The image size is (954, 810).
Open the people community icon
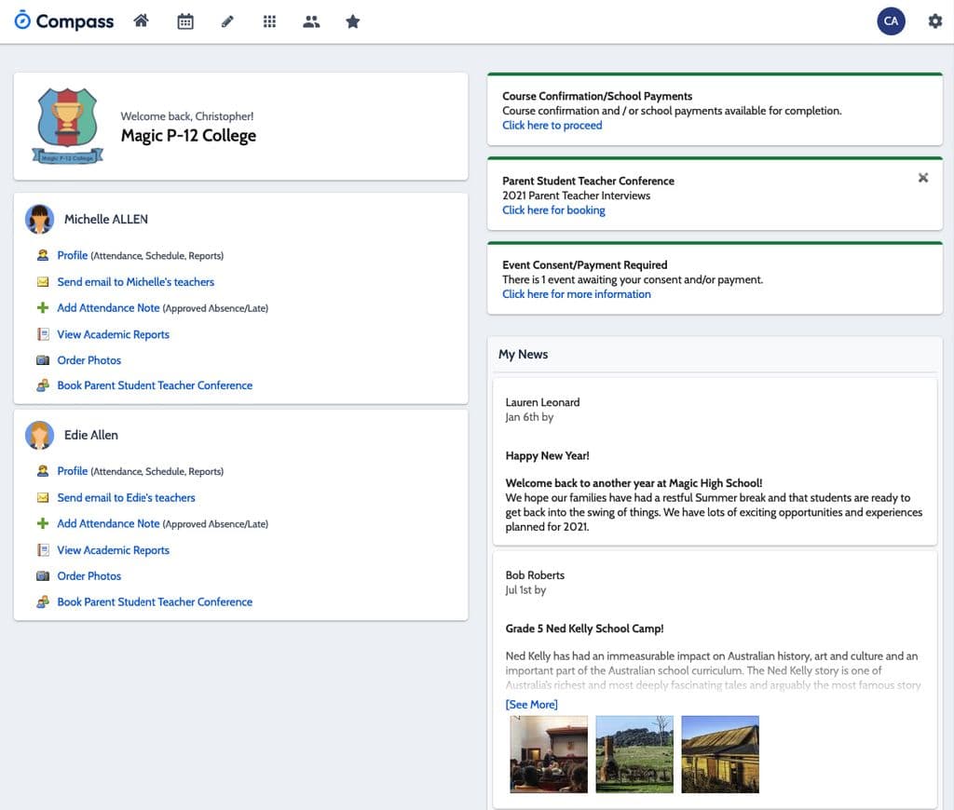point(311,22)
